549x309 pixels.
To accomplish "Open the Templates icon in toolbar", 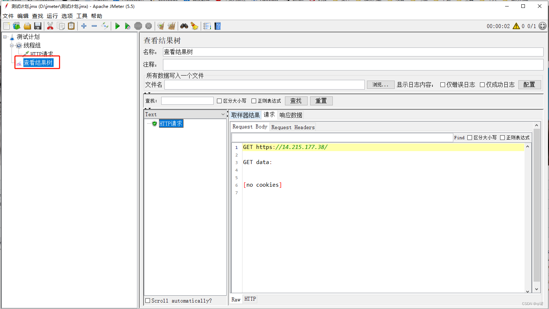I will [x=17, y=26].
